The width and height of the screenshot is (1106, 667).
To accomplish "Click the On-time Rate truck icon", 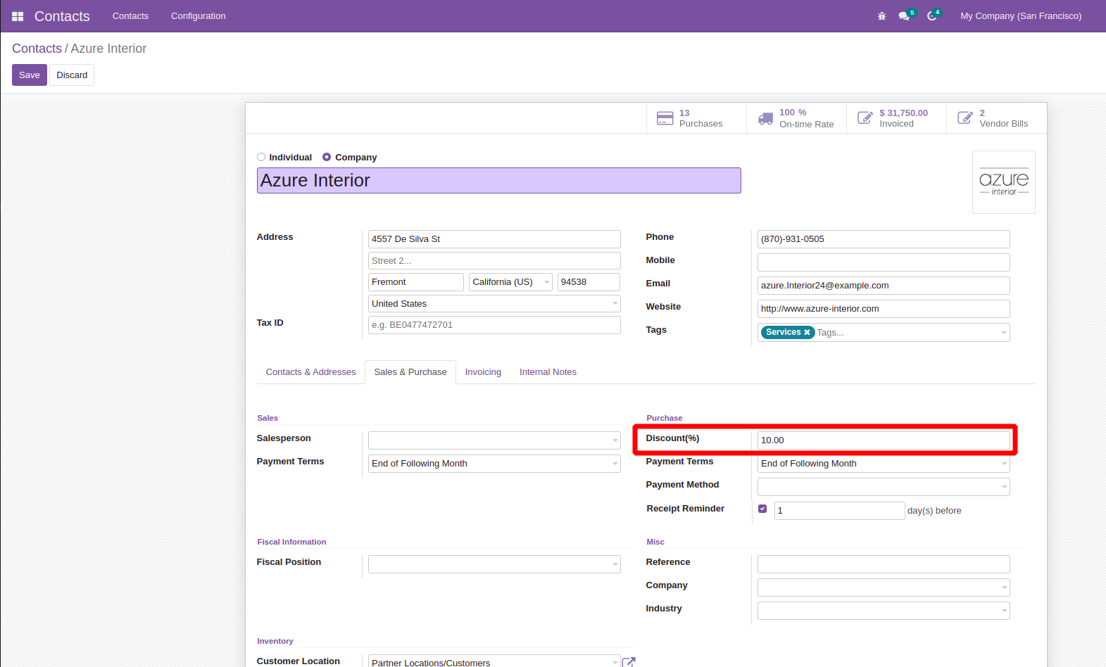I will pyautogui.click(x=765, y=118).
